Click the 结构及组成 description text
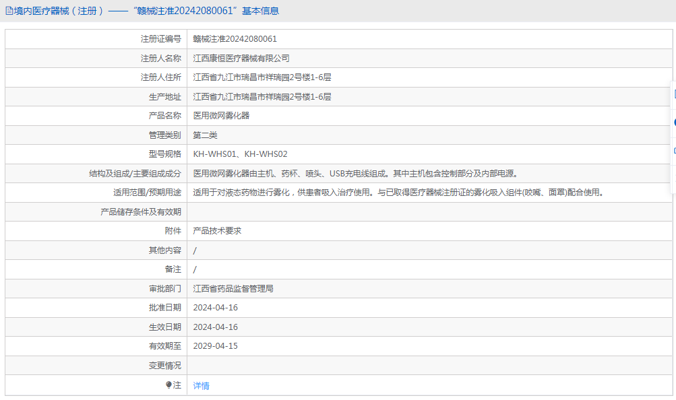 click(355, 174)
